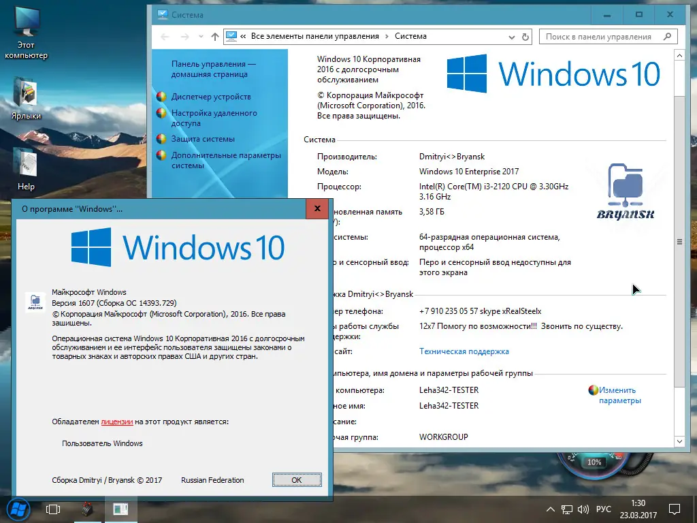Viewport: 697px width, 523px height.
Task: Open "Дополнительные параметры системы" link
Action: pos(226,160)
